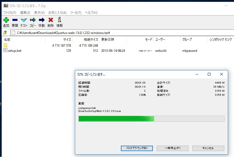The height and width of the screenshot is (157, 234).
Task: Open the 表示(V) menu
Action: point(39,12)
